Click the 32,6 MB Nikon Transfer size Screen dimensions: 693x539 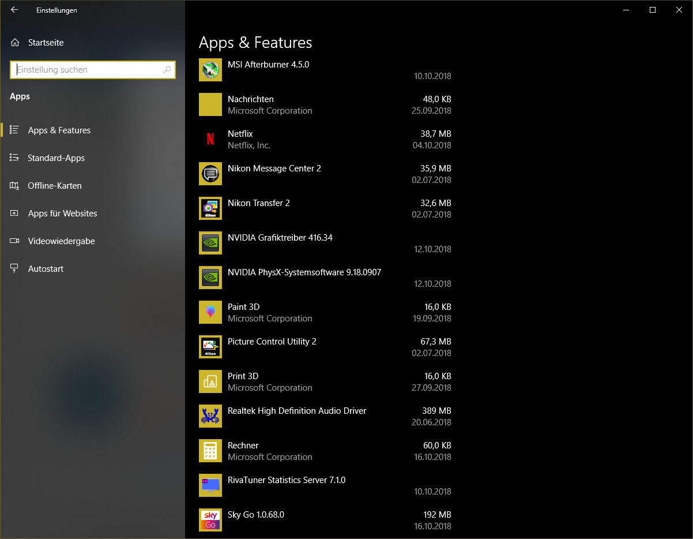436,203
